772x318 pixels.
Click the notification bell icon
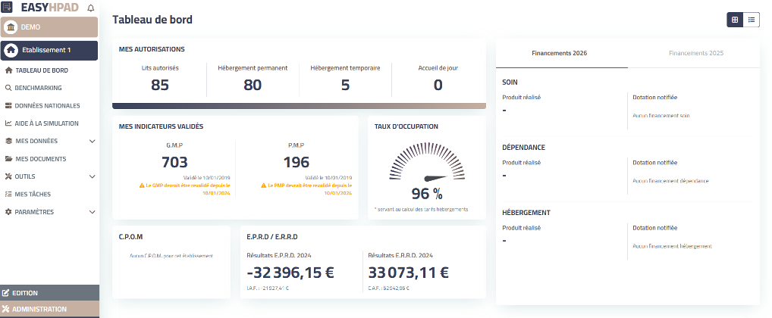pyautogui.click(x=92, y=8)
